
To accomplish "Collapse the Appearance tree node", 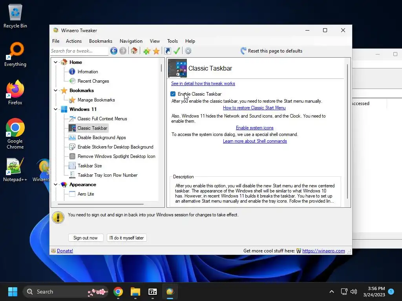I will tap(56, 185).
